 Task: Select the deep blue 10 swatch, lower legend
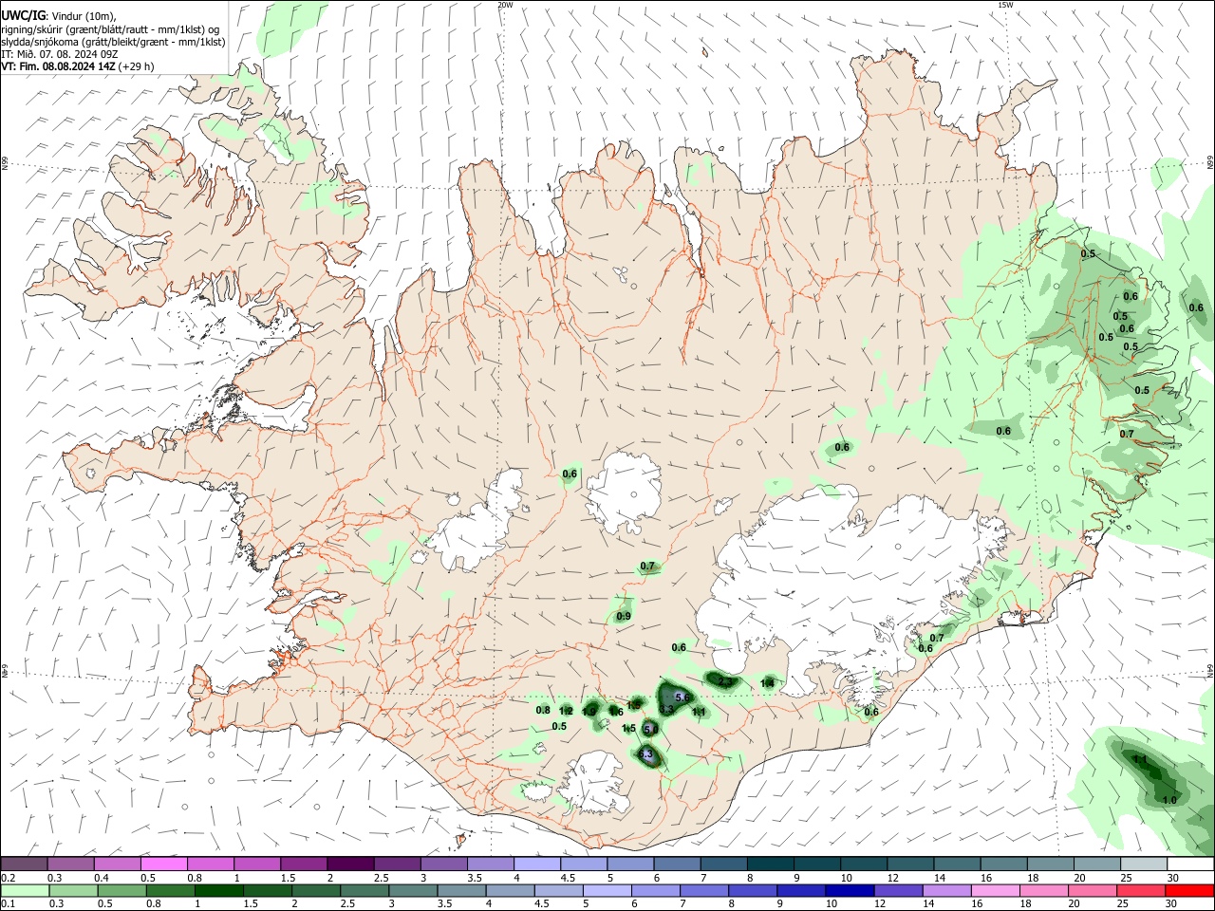point(848,890)
